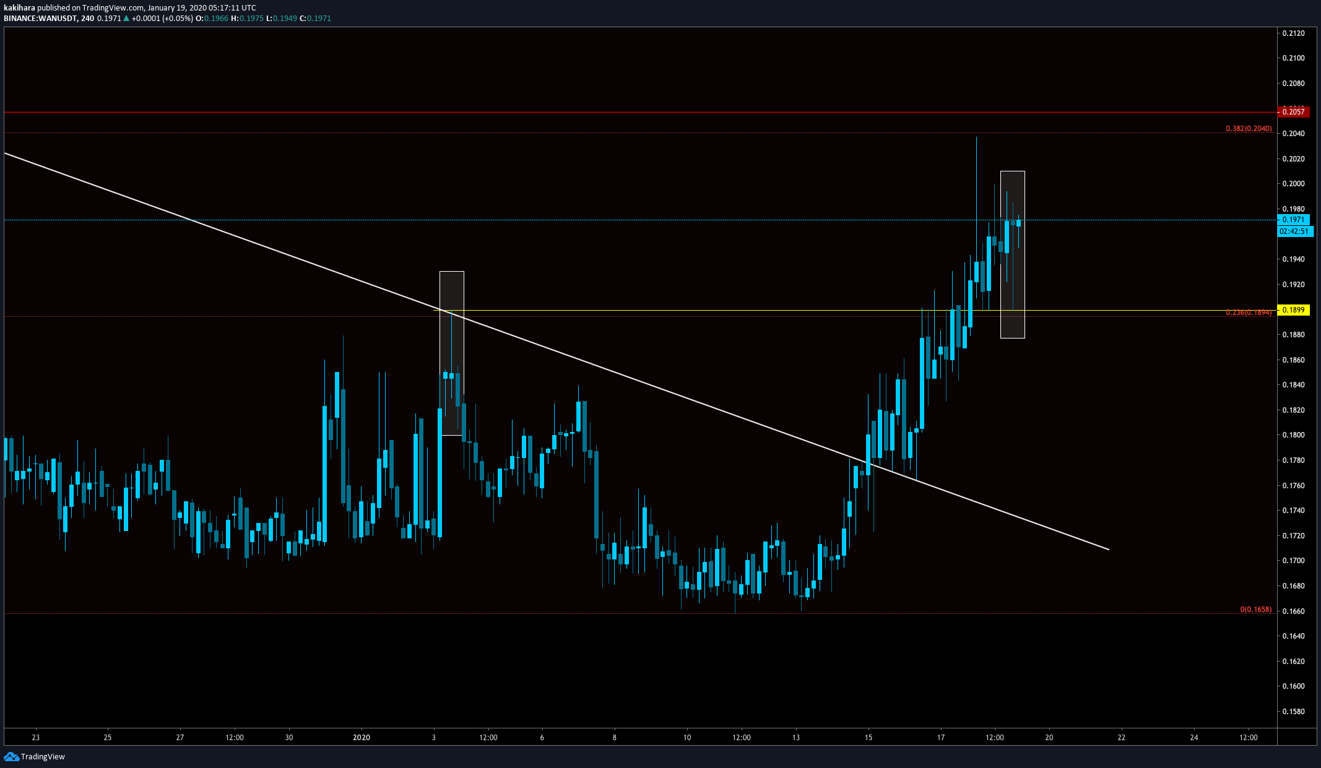Click the 23 date label on time axis
This screenshot has width=1321, height=768.
coord(35,738)
